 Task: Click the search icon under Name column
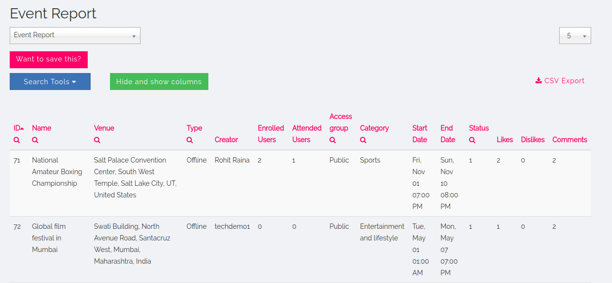click(x=35, y=140)
